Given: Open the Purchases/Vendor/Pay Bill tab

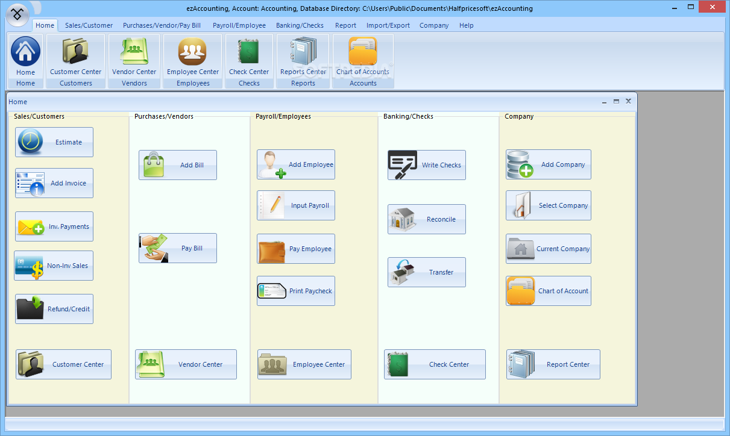Looking at the screenshot, I should click(x=162, y=25).
